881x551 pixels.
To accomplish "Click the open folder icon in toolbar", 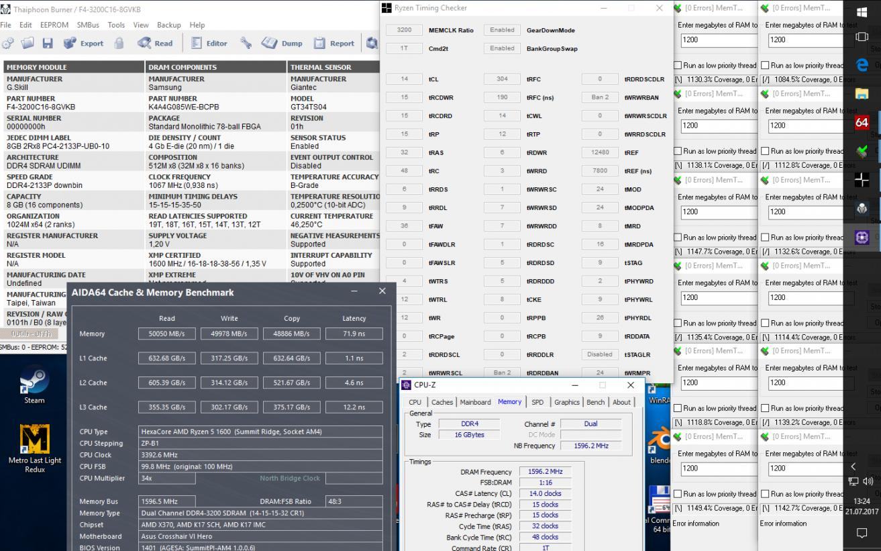I will tap(28, 44).
